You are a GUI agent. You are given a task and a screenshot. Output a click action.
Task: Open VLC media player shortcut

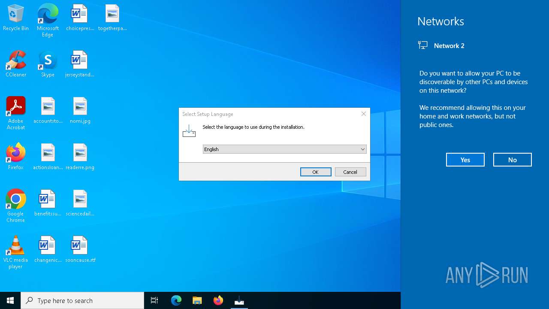16,252
